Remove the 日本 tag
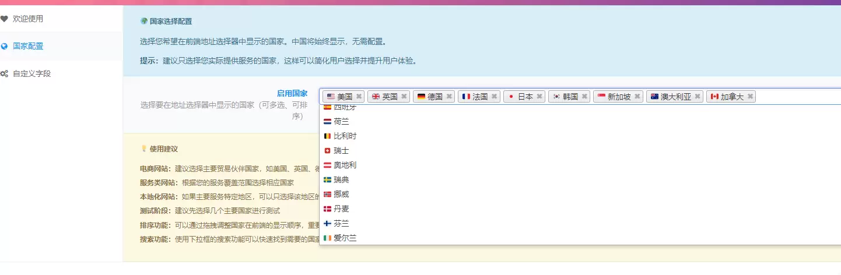Screen dimensions: 841x275 [539, 97]
